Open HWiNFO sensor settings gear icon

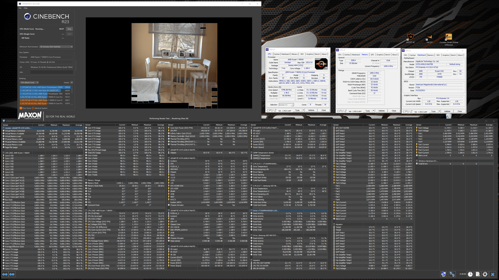(x=485, y=274)
